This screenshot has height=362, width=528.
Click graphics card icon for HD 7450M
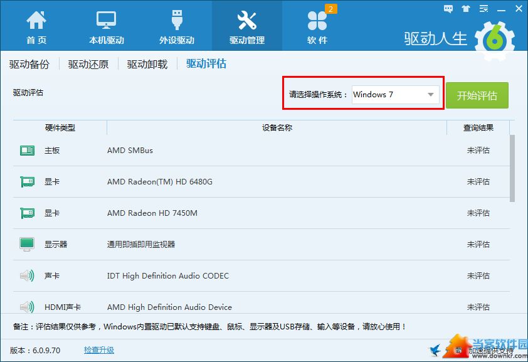tap(27, 213)
